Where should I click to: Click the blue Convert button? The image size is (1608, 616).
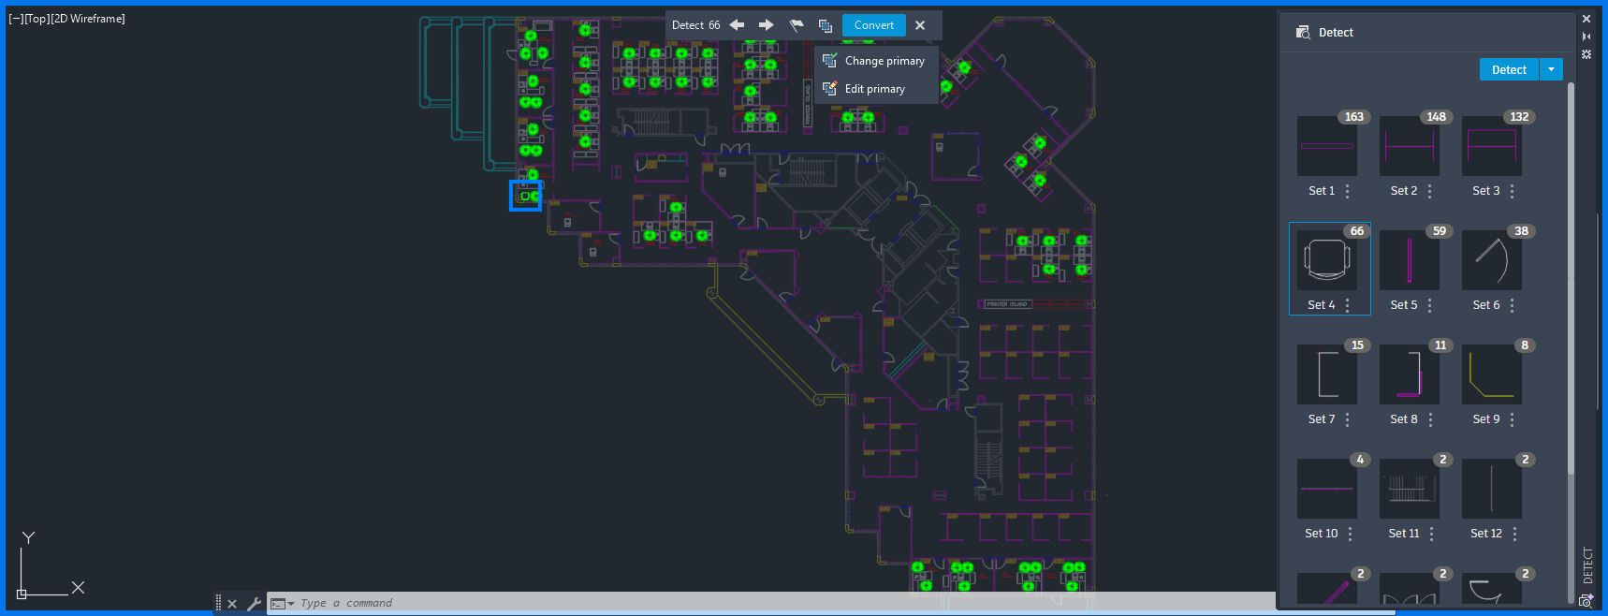[x=874, y=25]
